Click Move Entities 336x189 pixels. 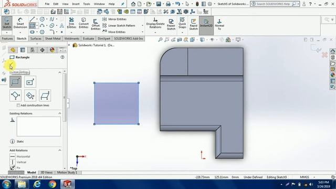click(114, 31)
